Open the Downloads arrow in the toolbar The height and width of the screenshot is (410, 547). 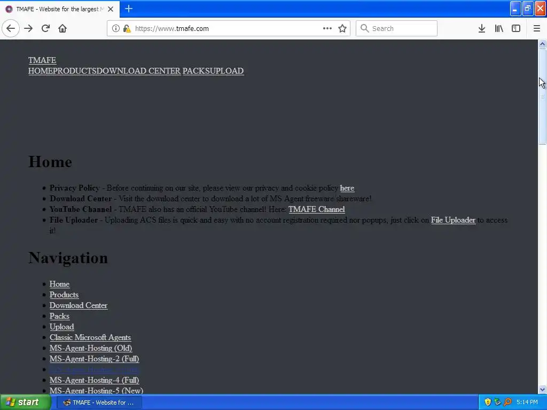[x=482, y=28]
